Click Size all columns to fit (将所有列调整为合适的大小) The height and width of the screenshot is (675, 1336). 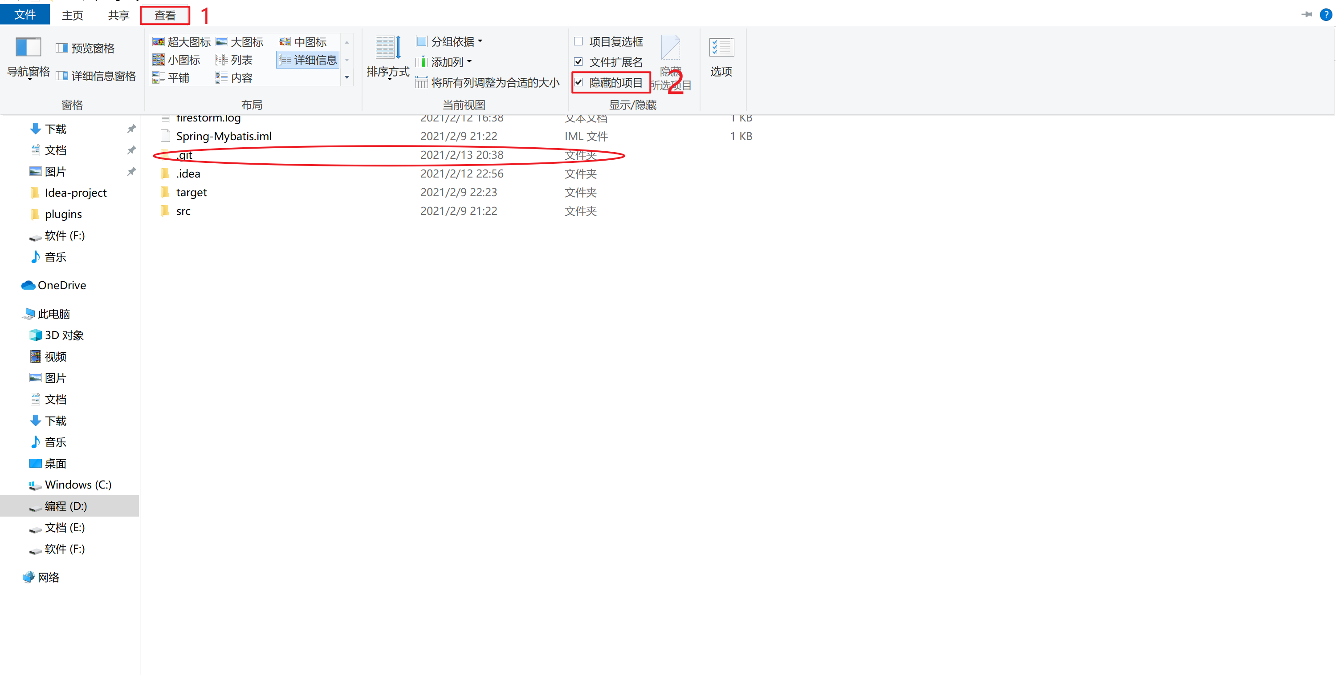[488, 82]
